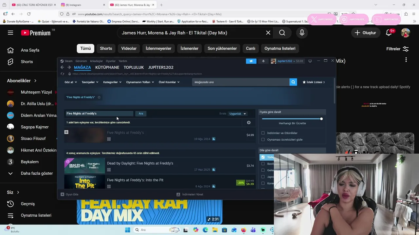Open the YouTube account avatar menu
Viewport: 419px width, 235px height.
[x=406, y=33]
